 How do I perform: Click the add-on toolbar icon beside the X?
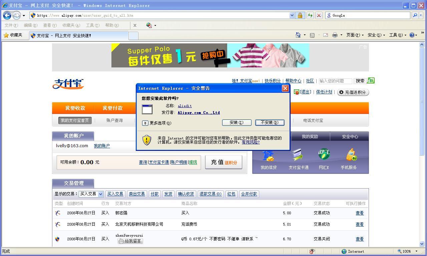pos(149,25)
